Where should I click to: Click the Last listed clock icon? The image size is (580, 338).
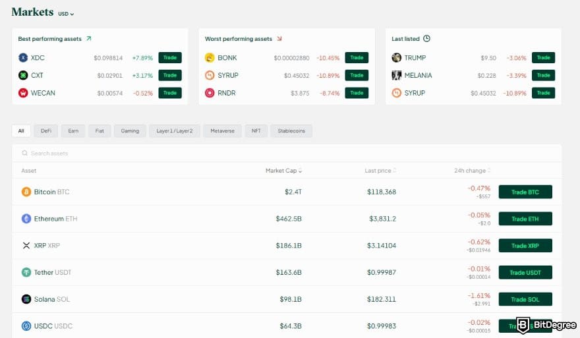pos(426,38)
